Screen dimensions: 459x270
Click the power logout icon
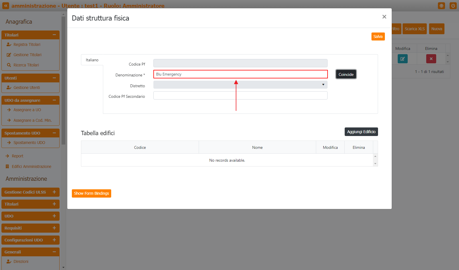pos(453,6)
